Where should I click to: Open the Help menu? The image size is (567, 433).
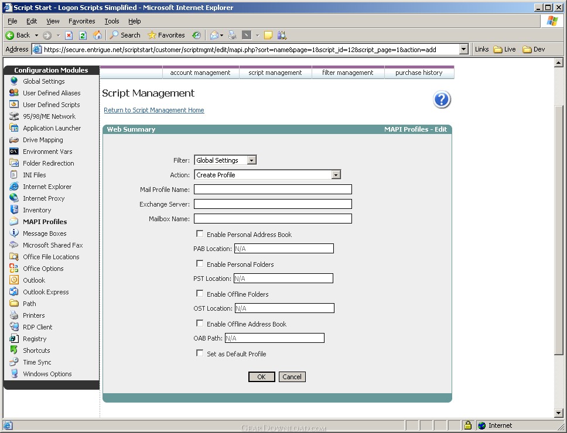[x=135, y=21]
